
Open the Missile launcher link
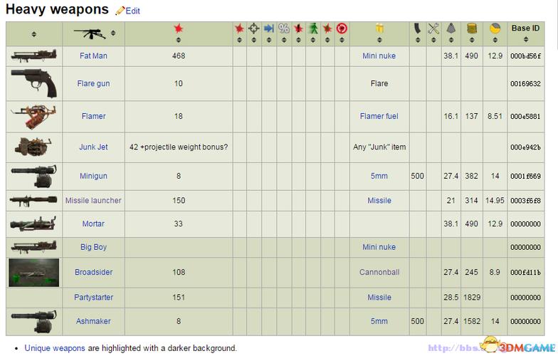tap(93, 201)
